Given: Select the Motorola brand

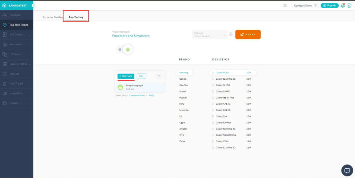Looking at the screenshot, I should [184, 110].
